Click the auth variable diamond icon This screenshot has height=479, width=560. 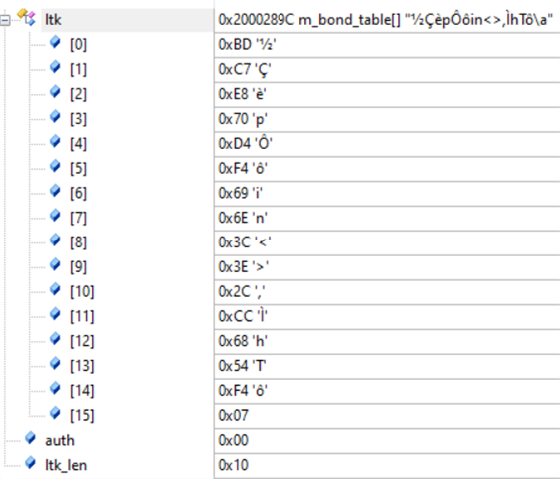pos(30,438)
